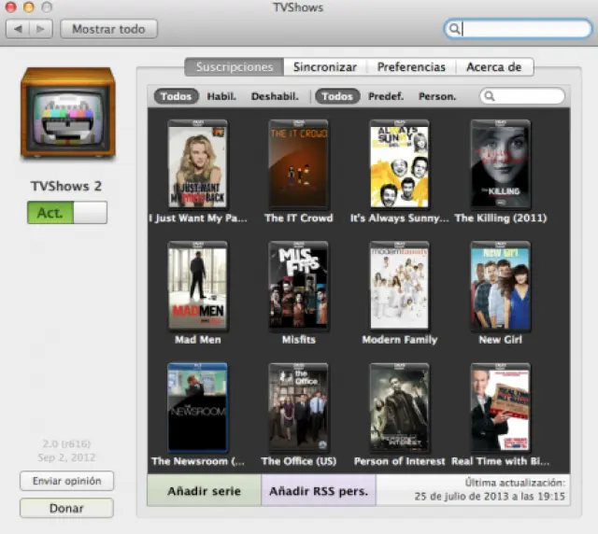Select The Killing (2011) poster
The image size is (598, 534).
click(500, 164)
